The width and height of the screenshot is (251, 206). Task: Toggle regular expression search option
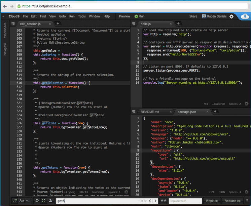[x=14, y=201]
